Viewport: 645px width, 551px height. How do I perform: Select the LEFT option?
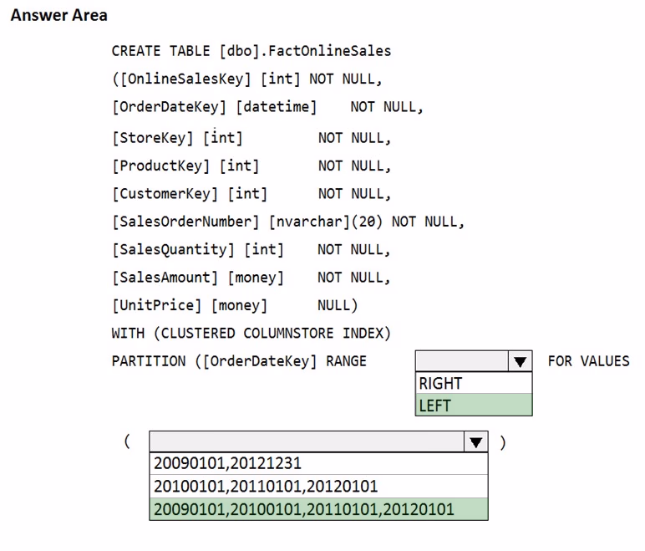pyautogui.click(x=474, y=406)
